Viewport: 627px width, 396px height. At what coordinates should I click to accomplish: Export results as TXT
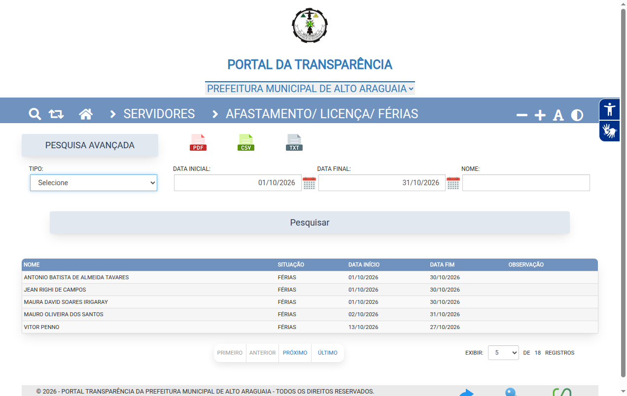click(x=294, y=142)
